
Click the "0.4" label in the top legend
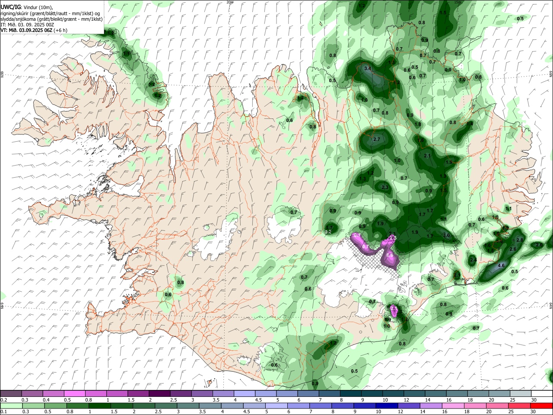click(x=46, y=399)
